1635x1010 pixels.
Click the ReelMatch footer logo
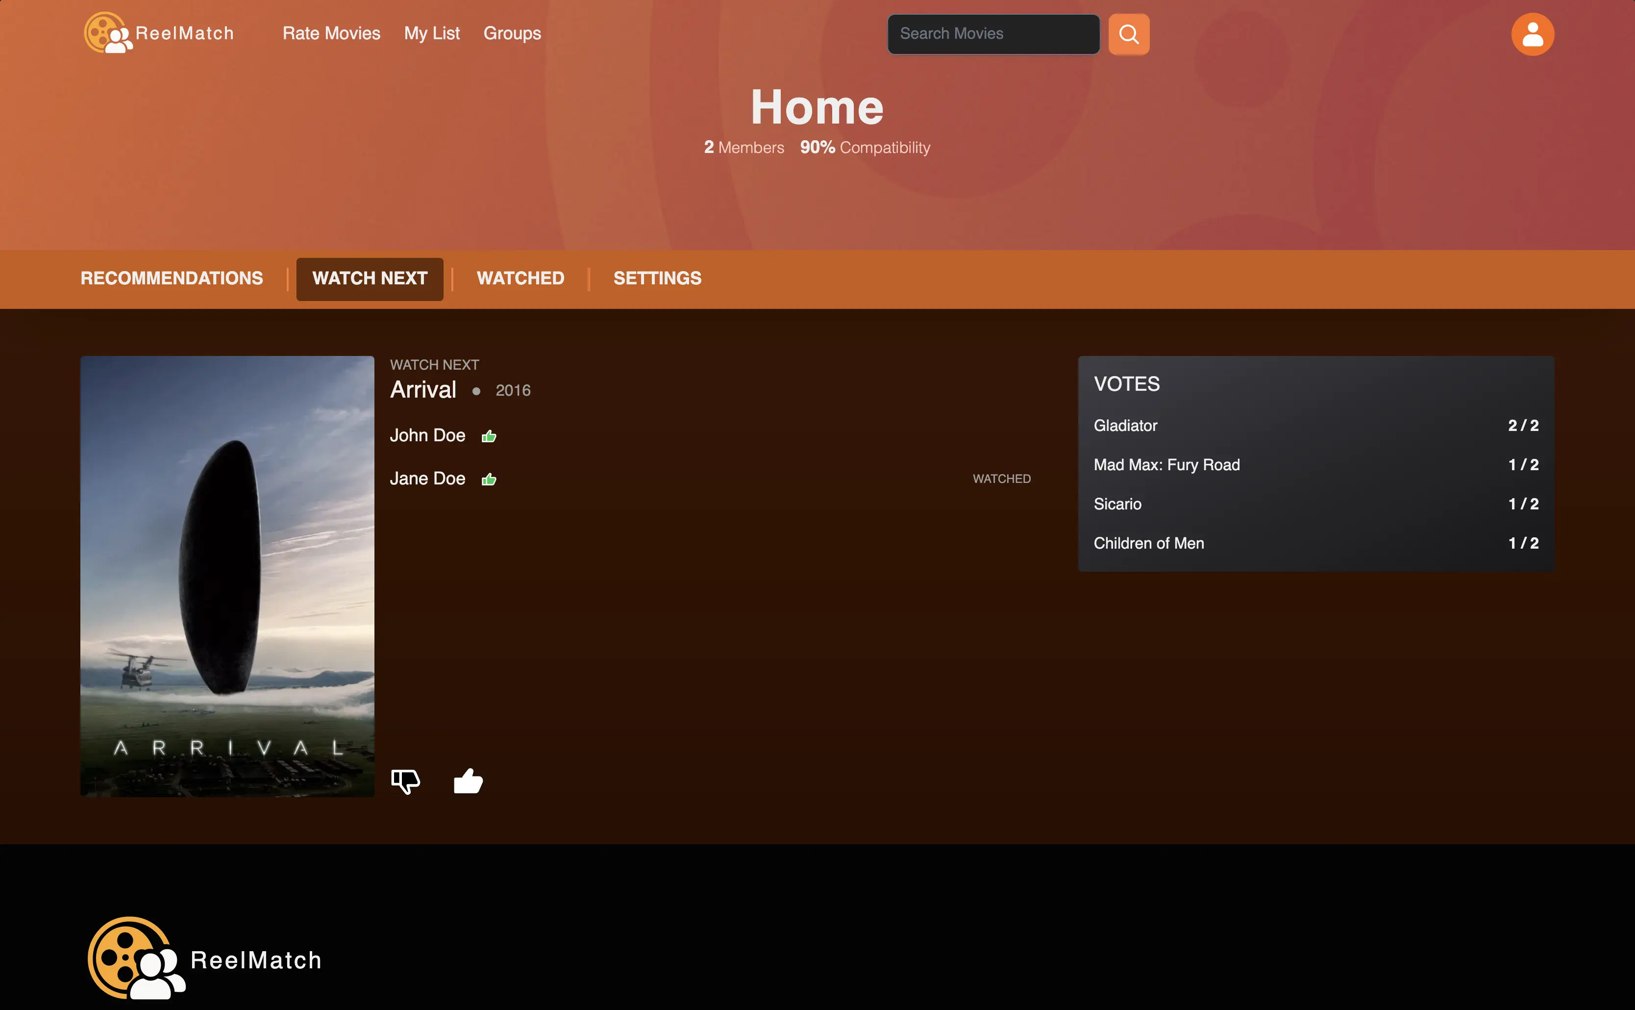point(204,959)
